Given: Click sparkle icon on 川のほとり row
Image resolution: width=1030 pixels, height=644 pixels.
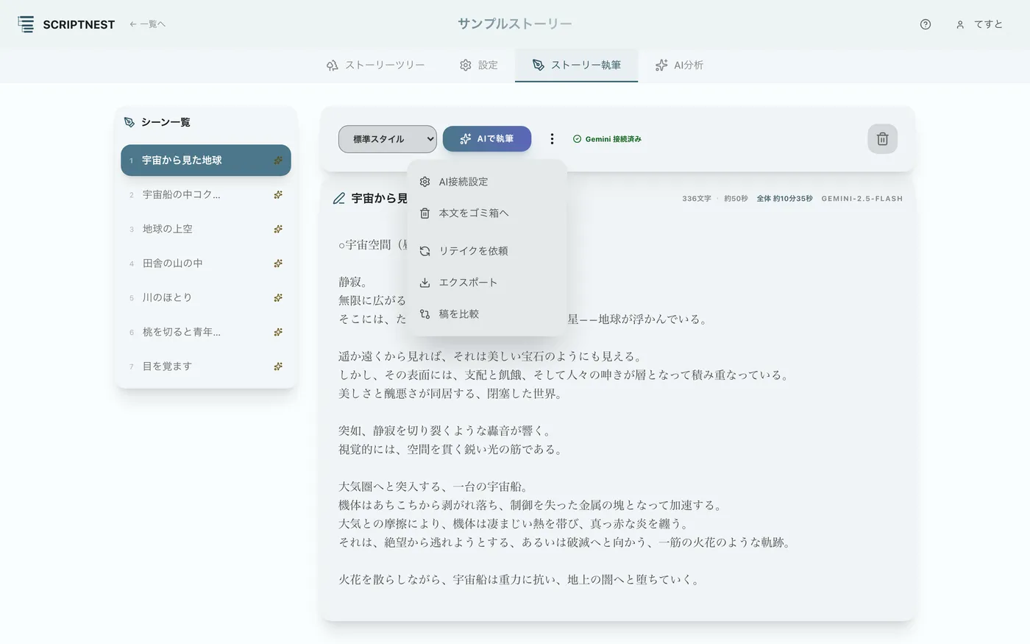Looking at the screenshot, I should (x=278, y=297).
